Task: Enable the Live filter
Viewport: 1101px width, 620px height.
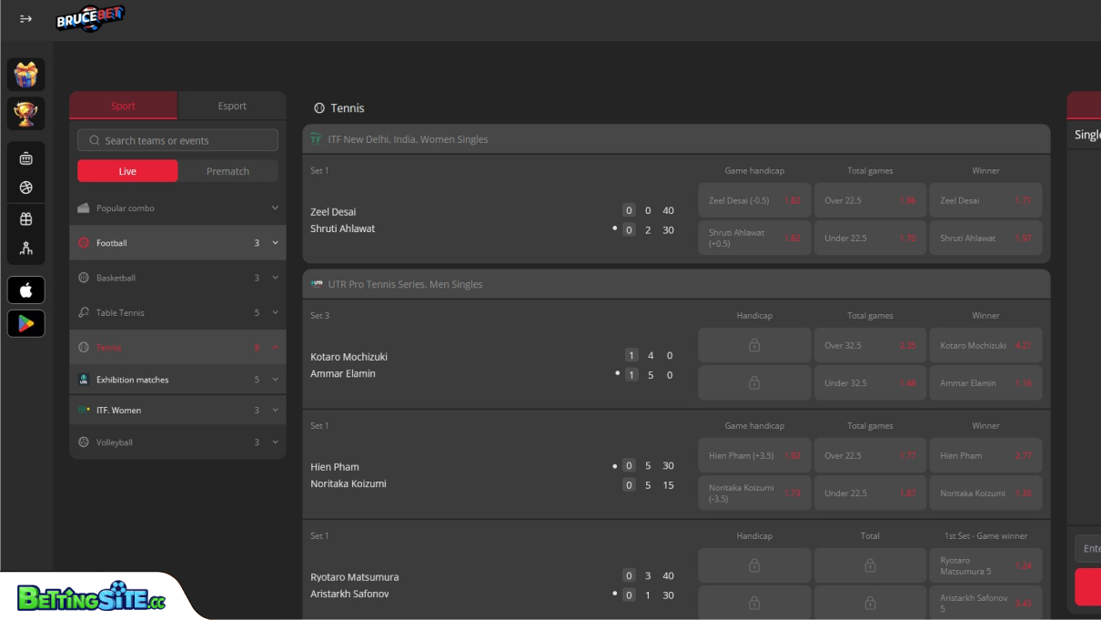Action: [x=127, y=170]
